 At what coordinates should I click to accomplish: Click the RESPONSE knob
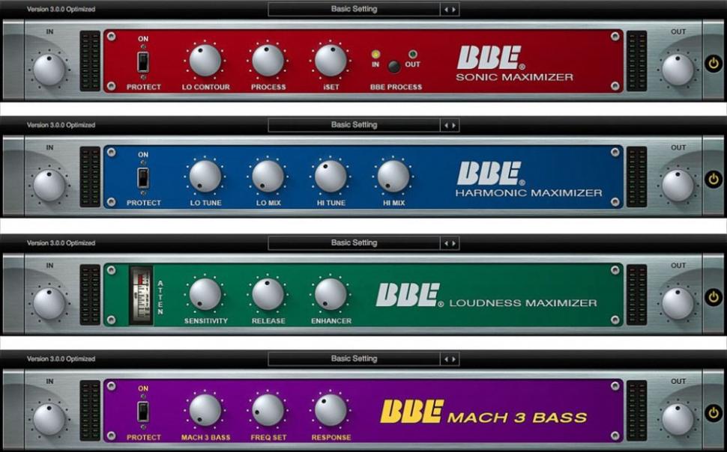[331, 410]
